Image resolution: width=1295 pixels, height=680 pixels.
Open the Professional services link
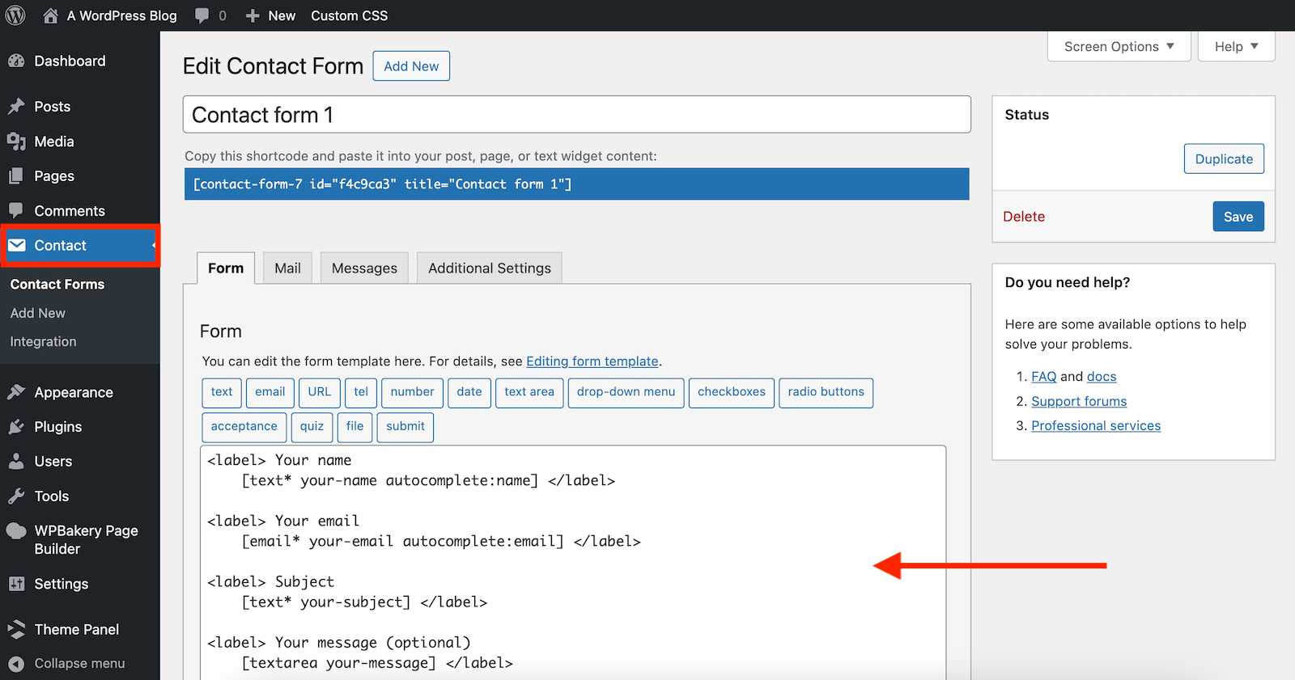click(x=1096, y=426)
